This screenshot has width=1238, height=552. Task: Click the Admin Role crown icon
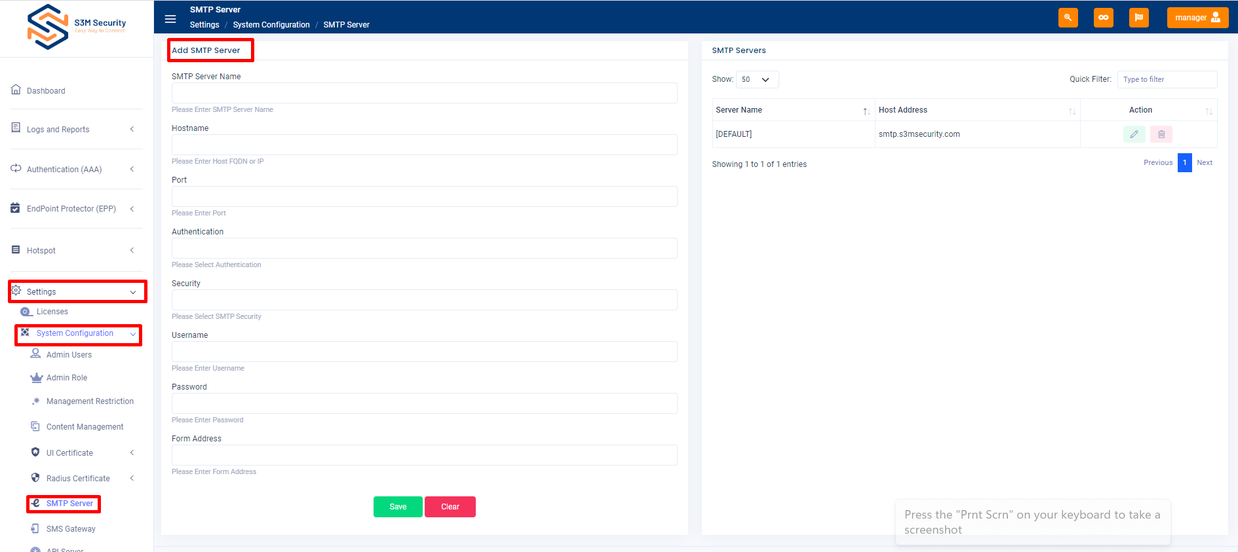tap(36, 377)
